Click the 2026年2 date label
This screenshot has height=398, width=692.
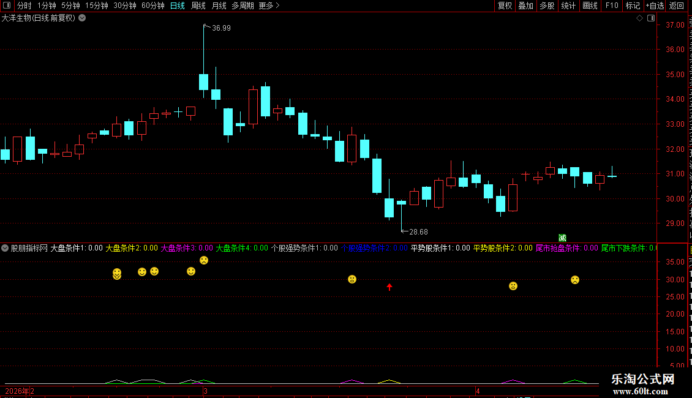(20, 391)
